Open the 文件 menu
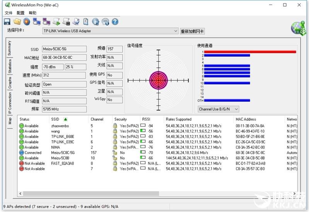 (8, 13)
